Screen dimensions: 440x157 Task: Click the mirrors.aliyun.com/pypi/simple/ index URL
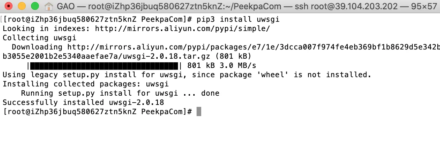click(x=182, y=29)
